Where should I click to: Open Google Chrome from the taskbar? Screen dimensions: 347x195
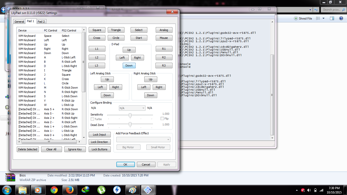[54, 190]
